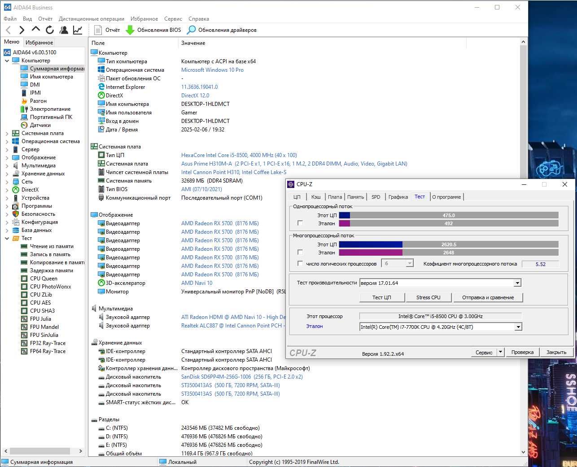Click the Этот ЦП multi-thread bar

[449, 244]
